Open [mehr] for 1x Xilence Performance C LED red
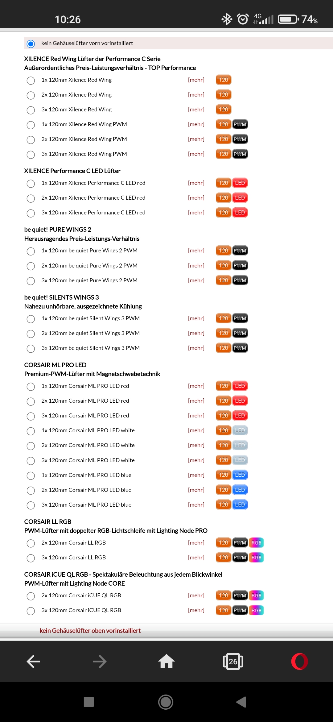The width and height of the screenshot is (333, 722). point(196,183)
